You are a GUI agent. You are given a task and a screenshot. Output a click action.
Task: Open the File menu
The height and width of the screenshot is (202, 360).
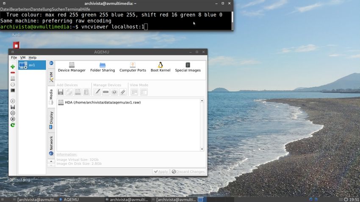14,57
